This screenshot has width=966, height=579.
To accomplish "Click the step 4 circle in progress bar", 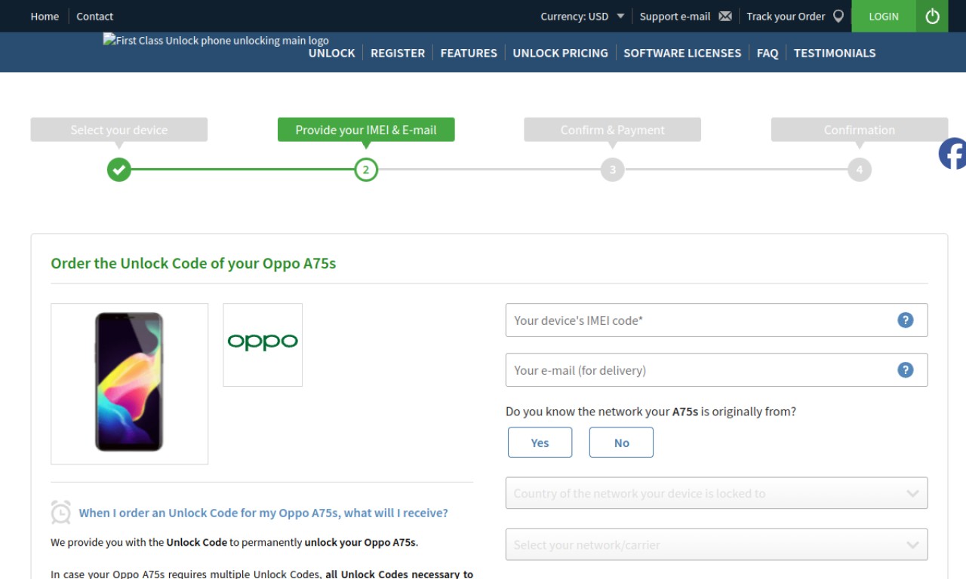I will coord(860,170).
